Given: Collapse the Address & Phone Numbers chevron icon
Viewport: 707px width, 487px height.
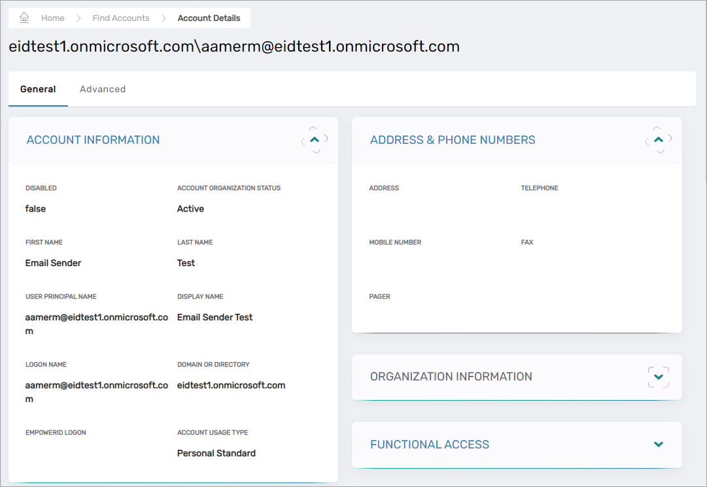Looking at the screenshot, I should point(658,139).
